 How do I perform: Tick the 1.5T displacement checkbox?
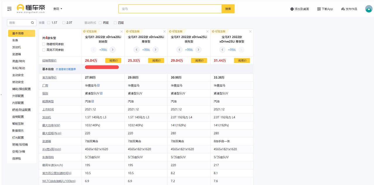pyautogui.click(x=49, y=23)
